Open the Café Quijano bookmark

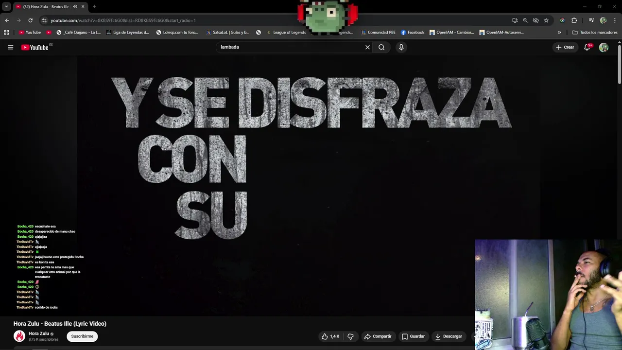[78, 33]
